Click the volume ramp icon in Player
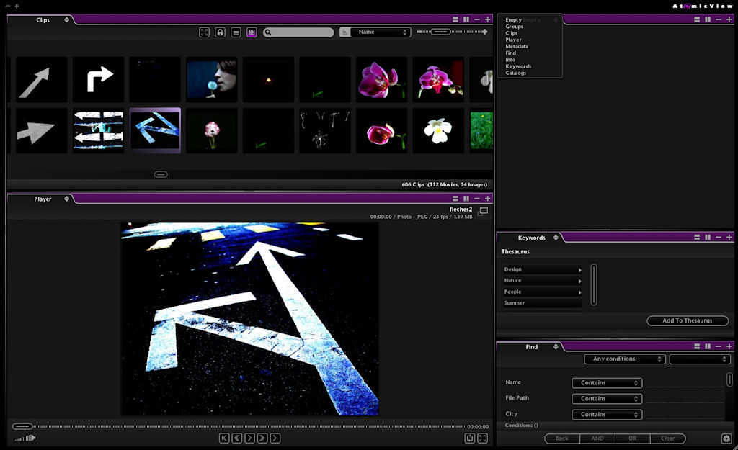The width and height of the screenshot is (738, 450). coord(24,438)
